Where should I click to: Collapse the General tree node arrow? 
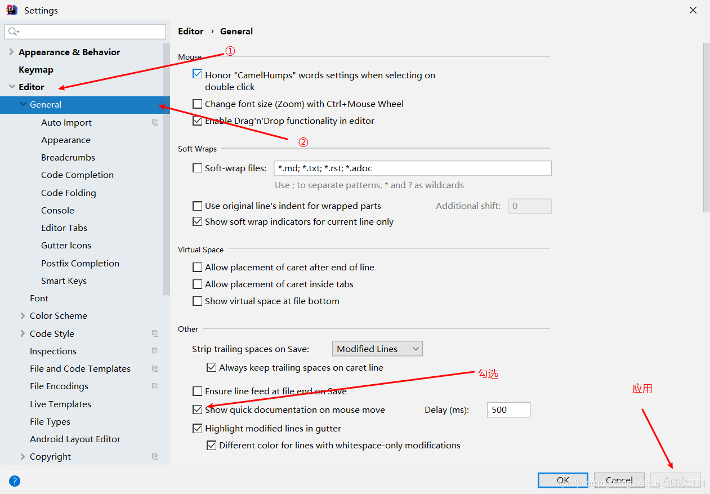(x=23, y=104)
